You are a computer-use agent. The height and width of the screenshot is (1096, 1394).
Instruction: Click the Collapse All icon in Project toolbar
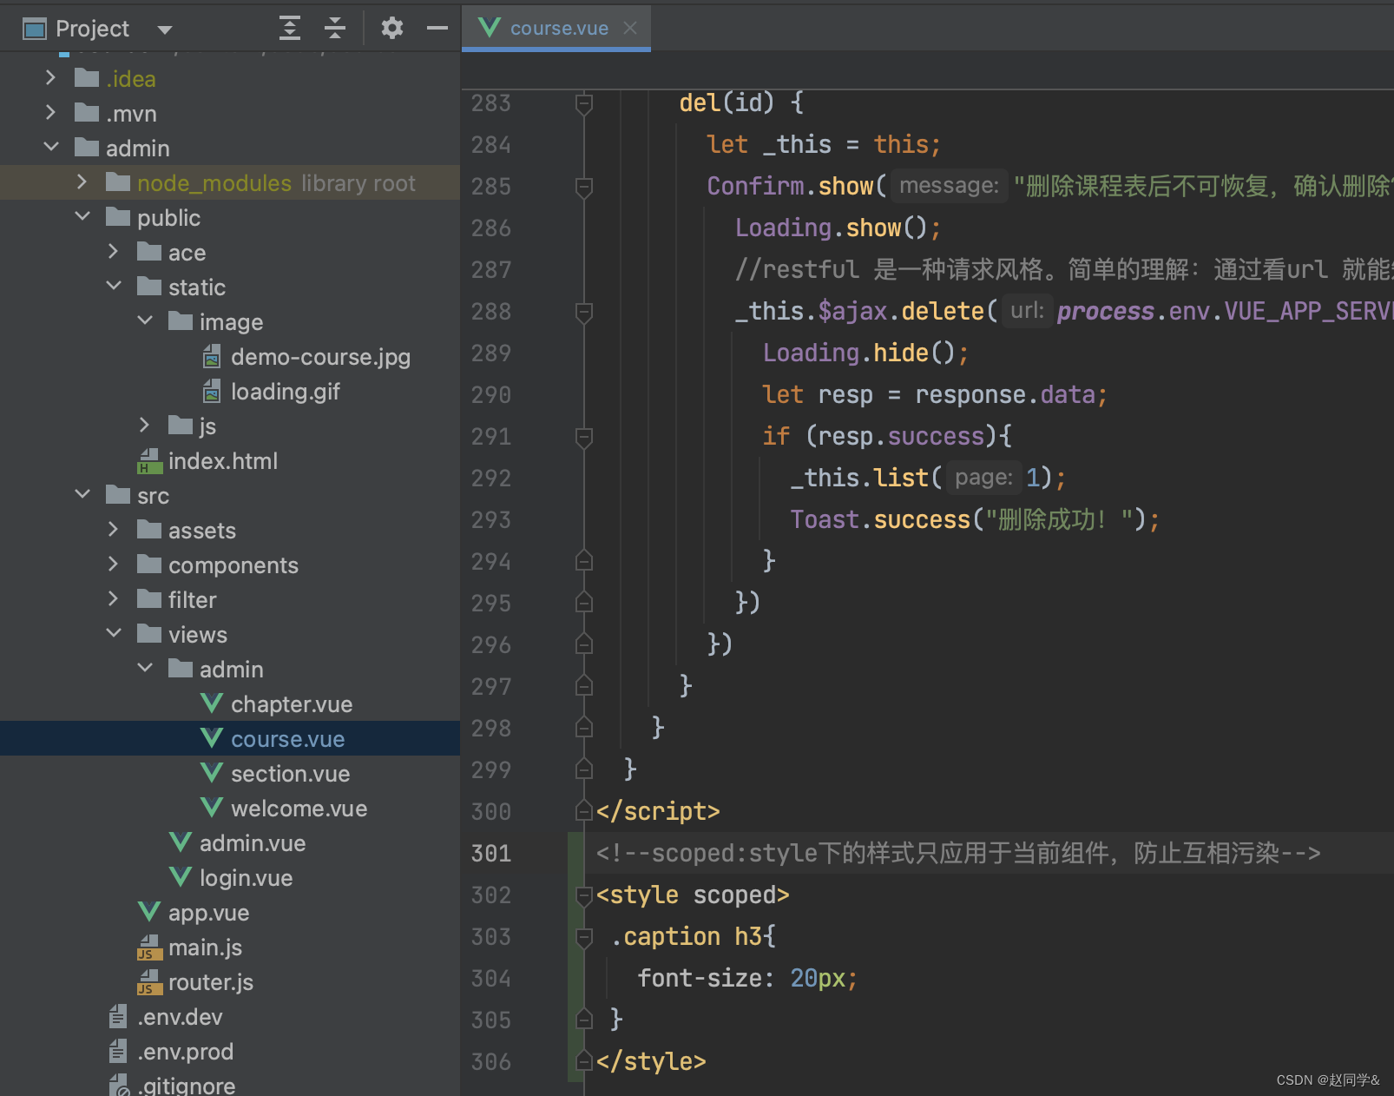(x=335, y=29)
